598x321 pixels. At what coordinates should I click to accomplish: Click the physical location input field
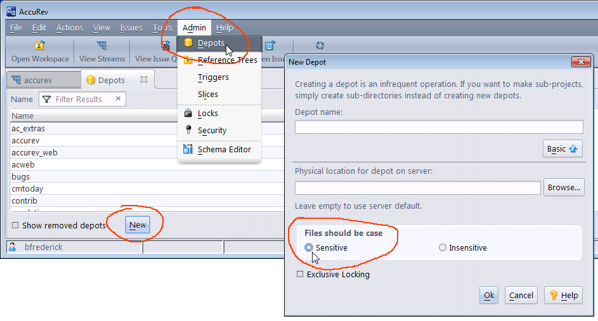[418, 188]
